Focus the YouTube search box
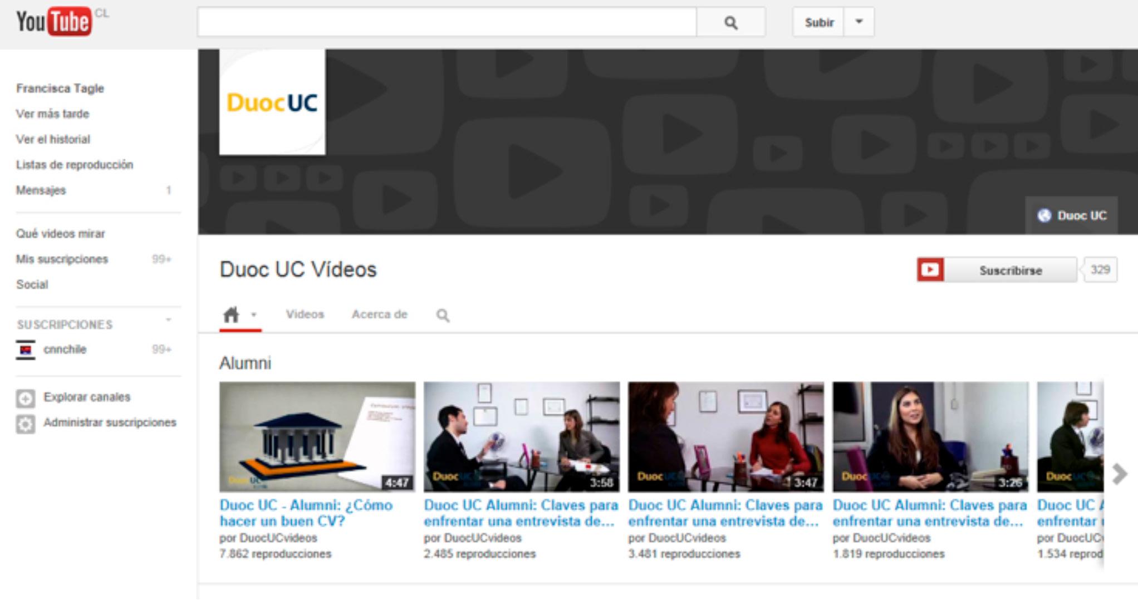 (447, 22)
